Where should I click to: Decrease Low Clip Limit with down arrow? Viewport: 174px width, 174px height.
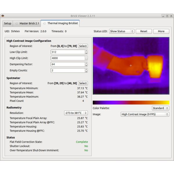[86, 53]
